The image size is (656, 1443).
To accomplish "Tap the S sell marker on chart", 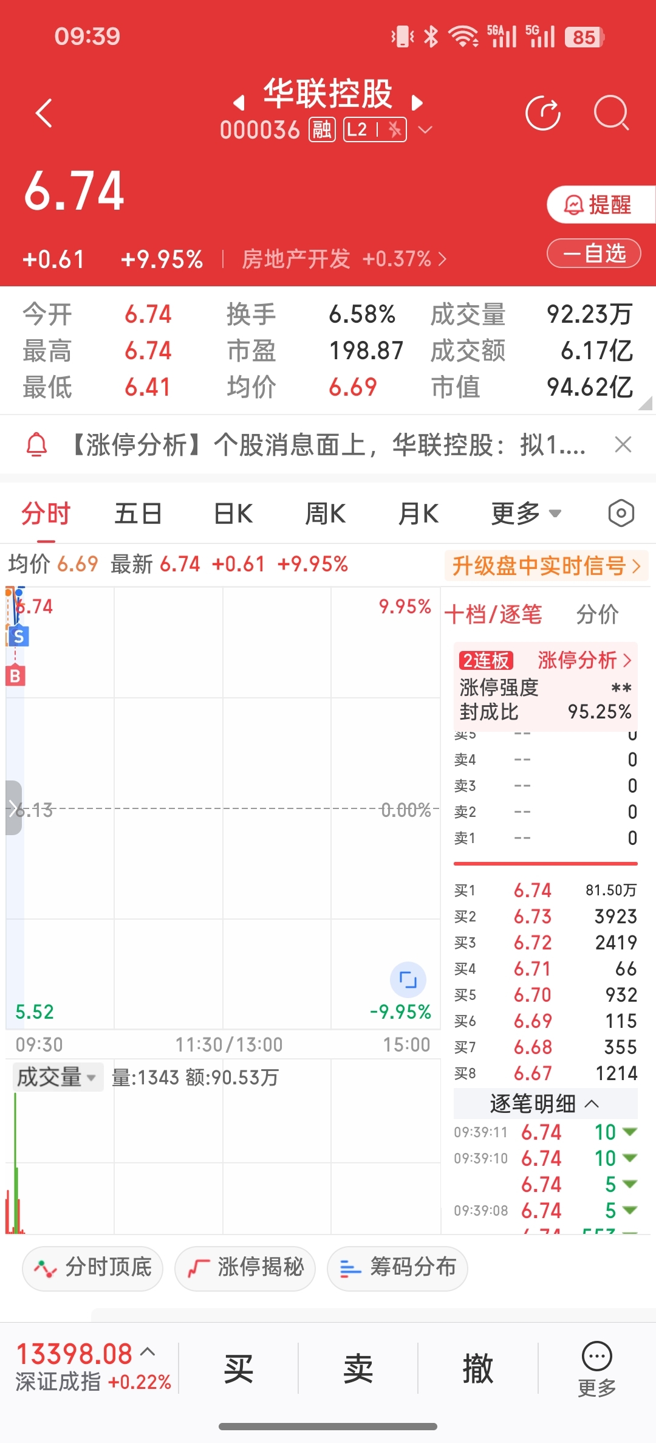I will point(19,636).
